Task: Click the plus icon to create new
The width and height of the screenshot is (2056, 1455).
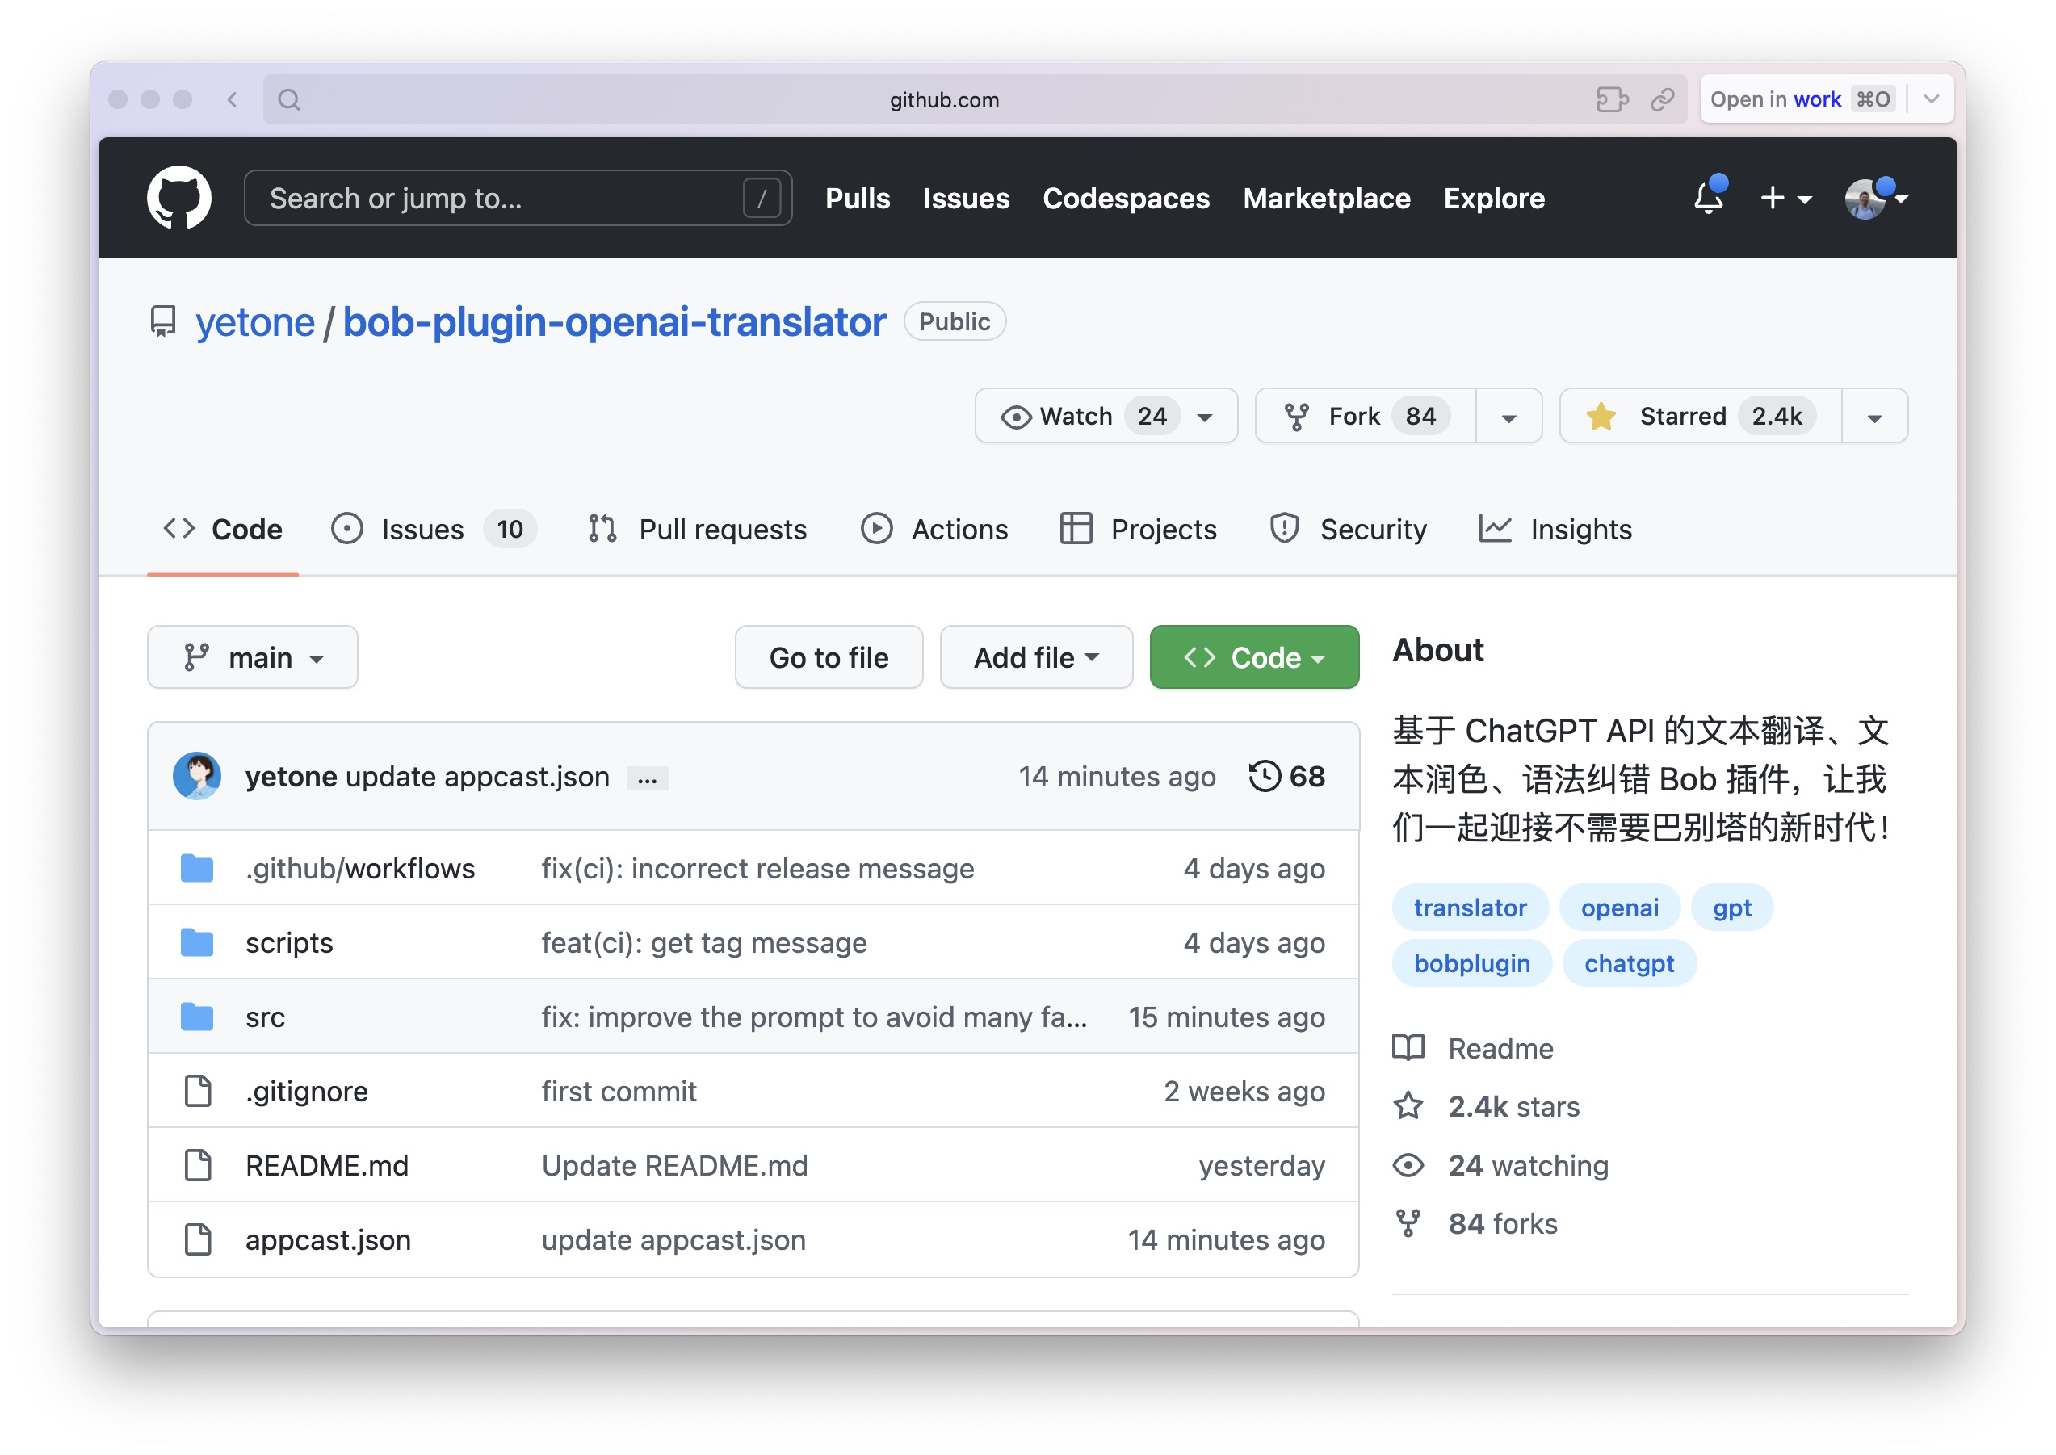Action: click(1771, 199)
